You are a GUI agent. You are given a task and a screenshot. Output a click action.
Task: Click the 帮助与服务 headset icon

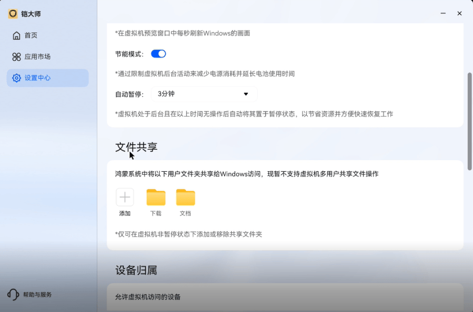[13, 295]
